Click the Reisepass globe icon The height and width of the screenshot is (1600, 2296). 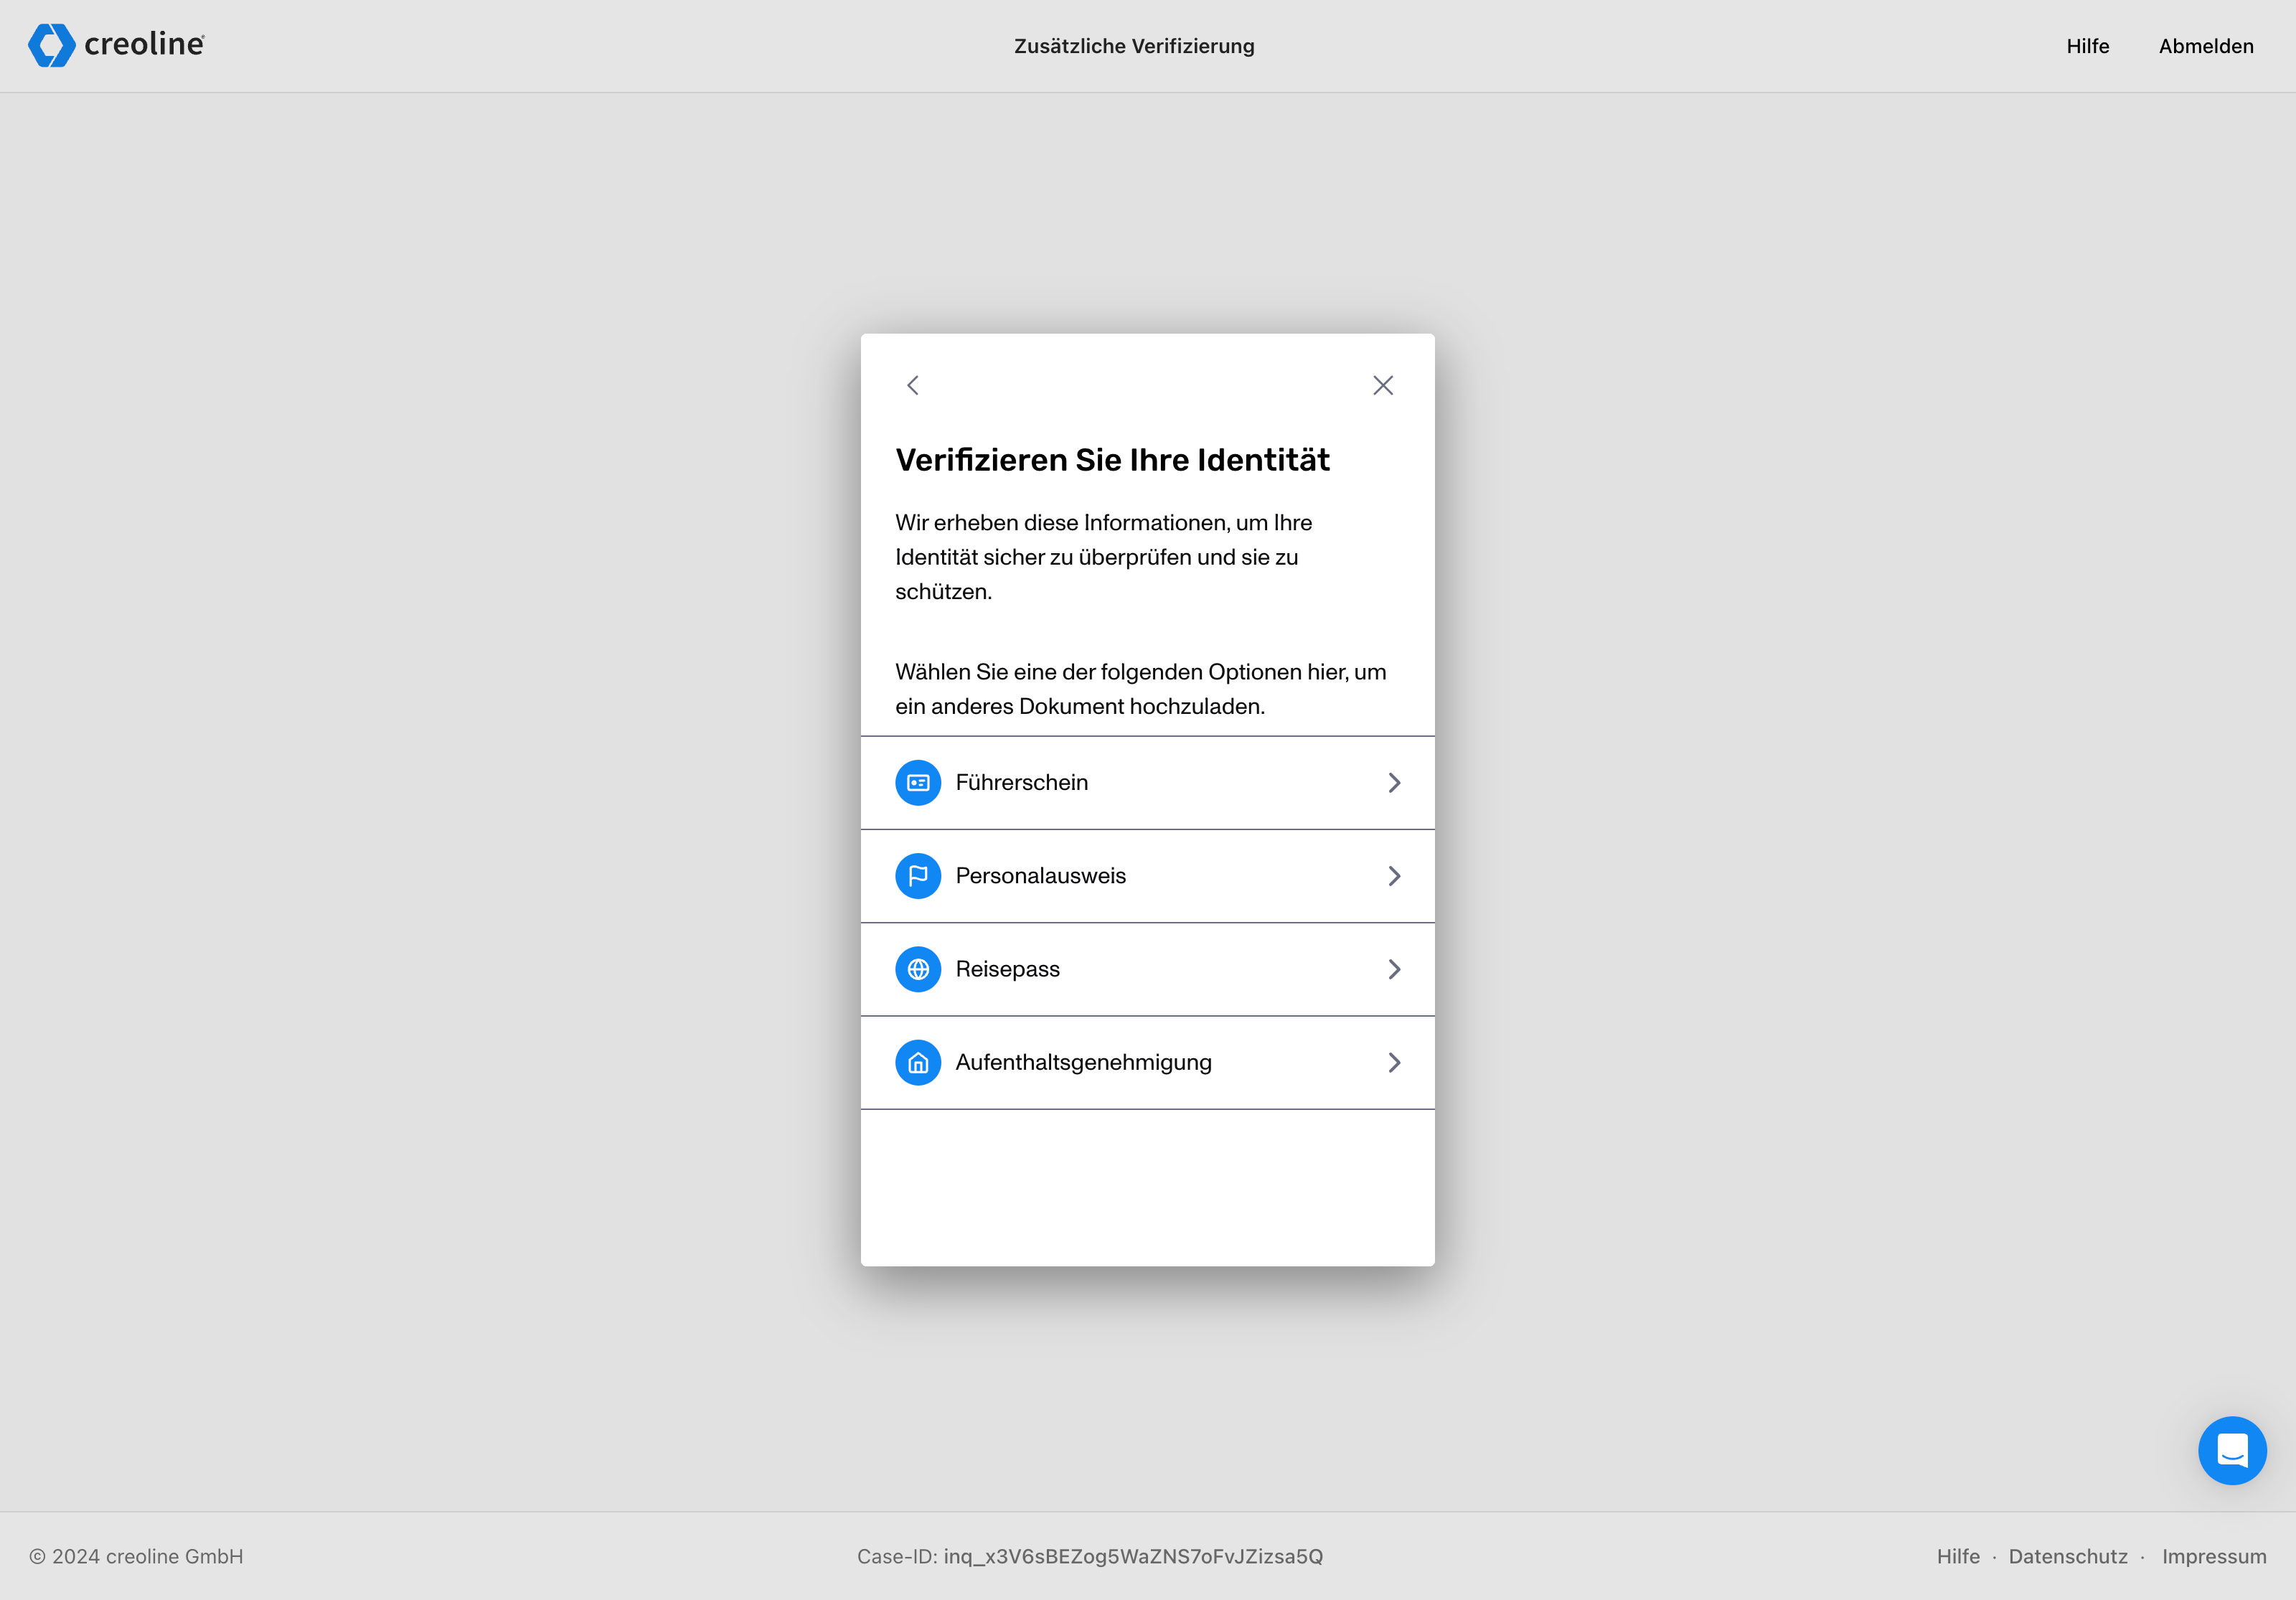[x=918, y=969]
